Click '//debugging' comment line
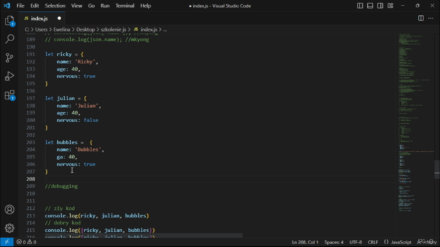440x247 pixels. (61, 186)
